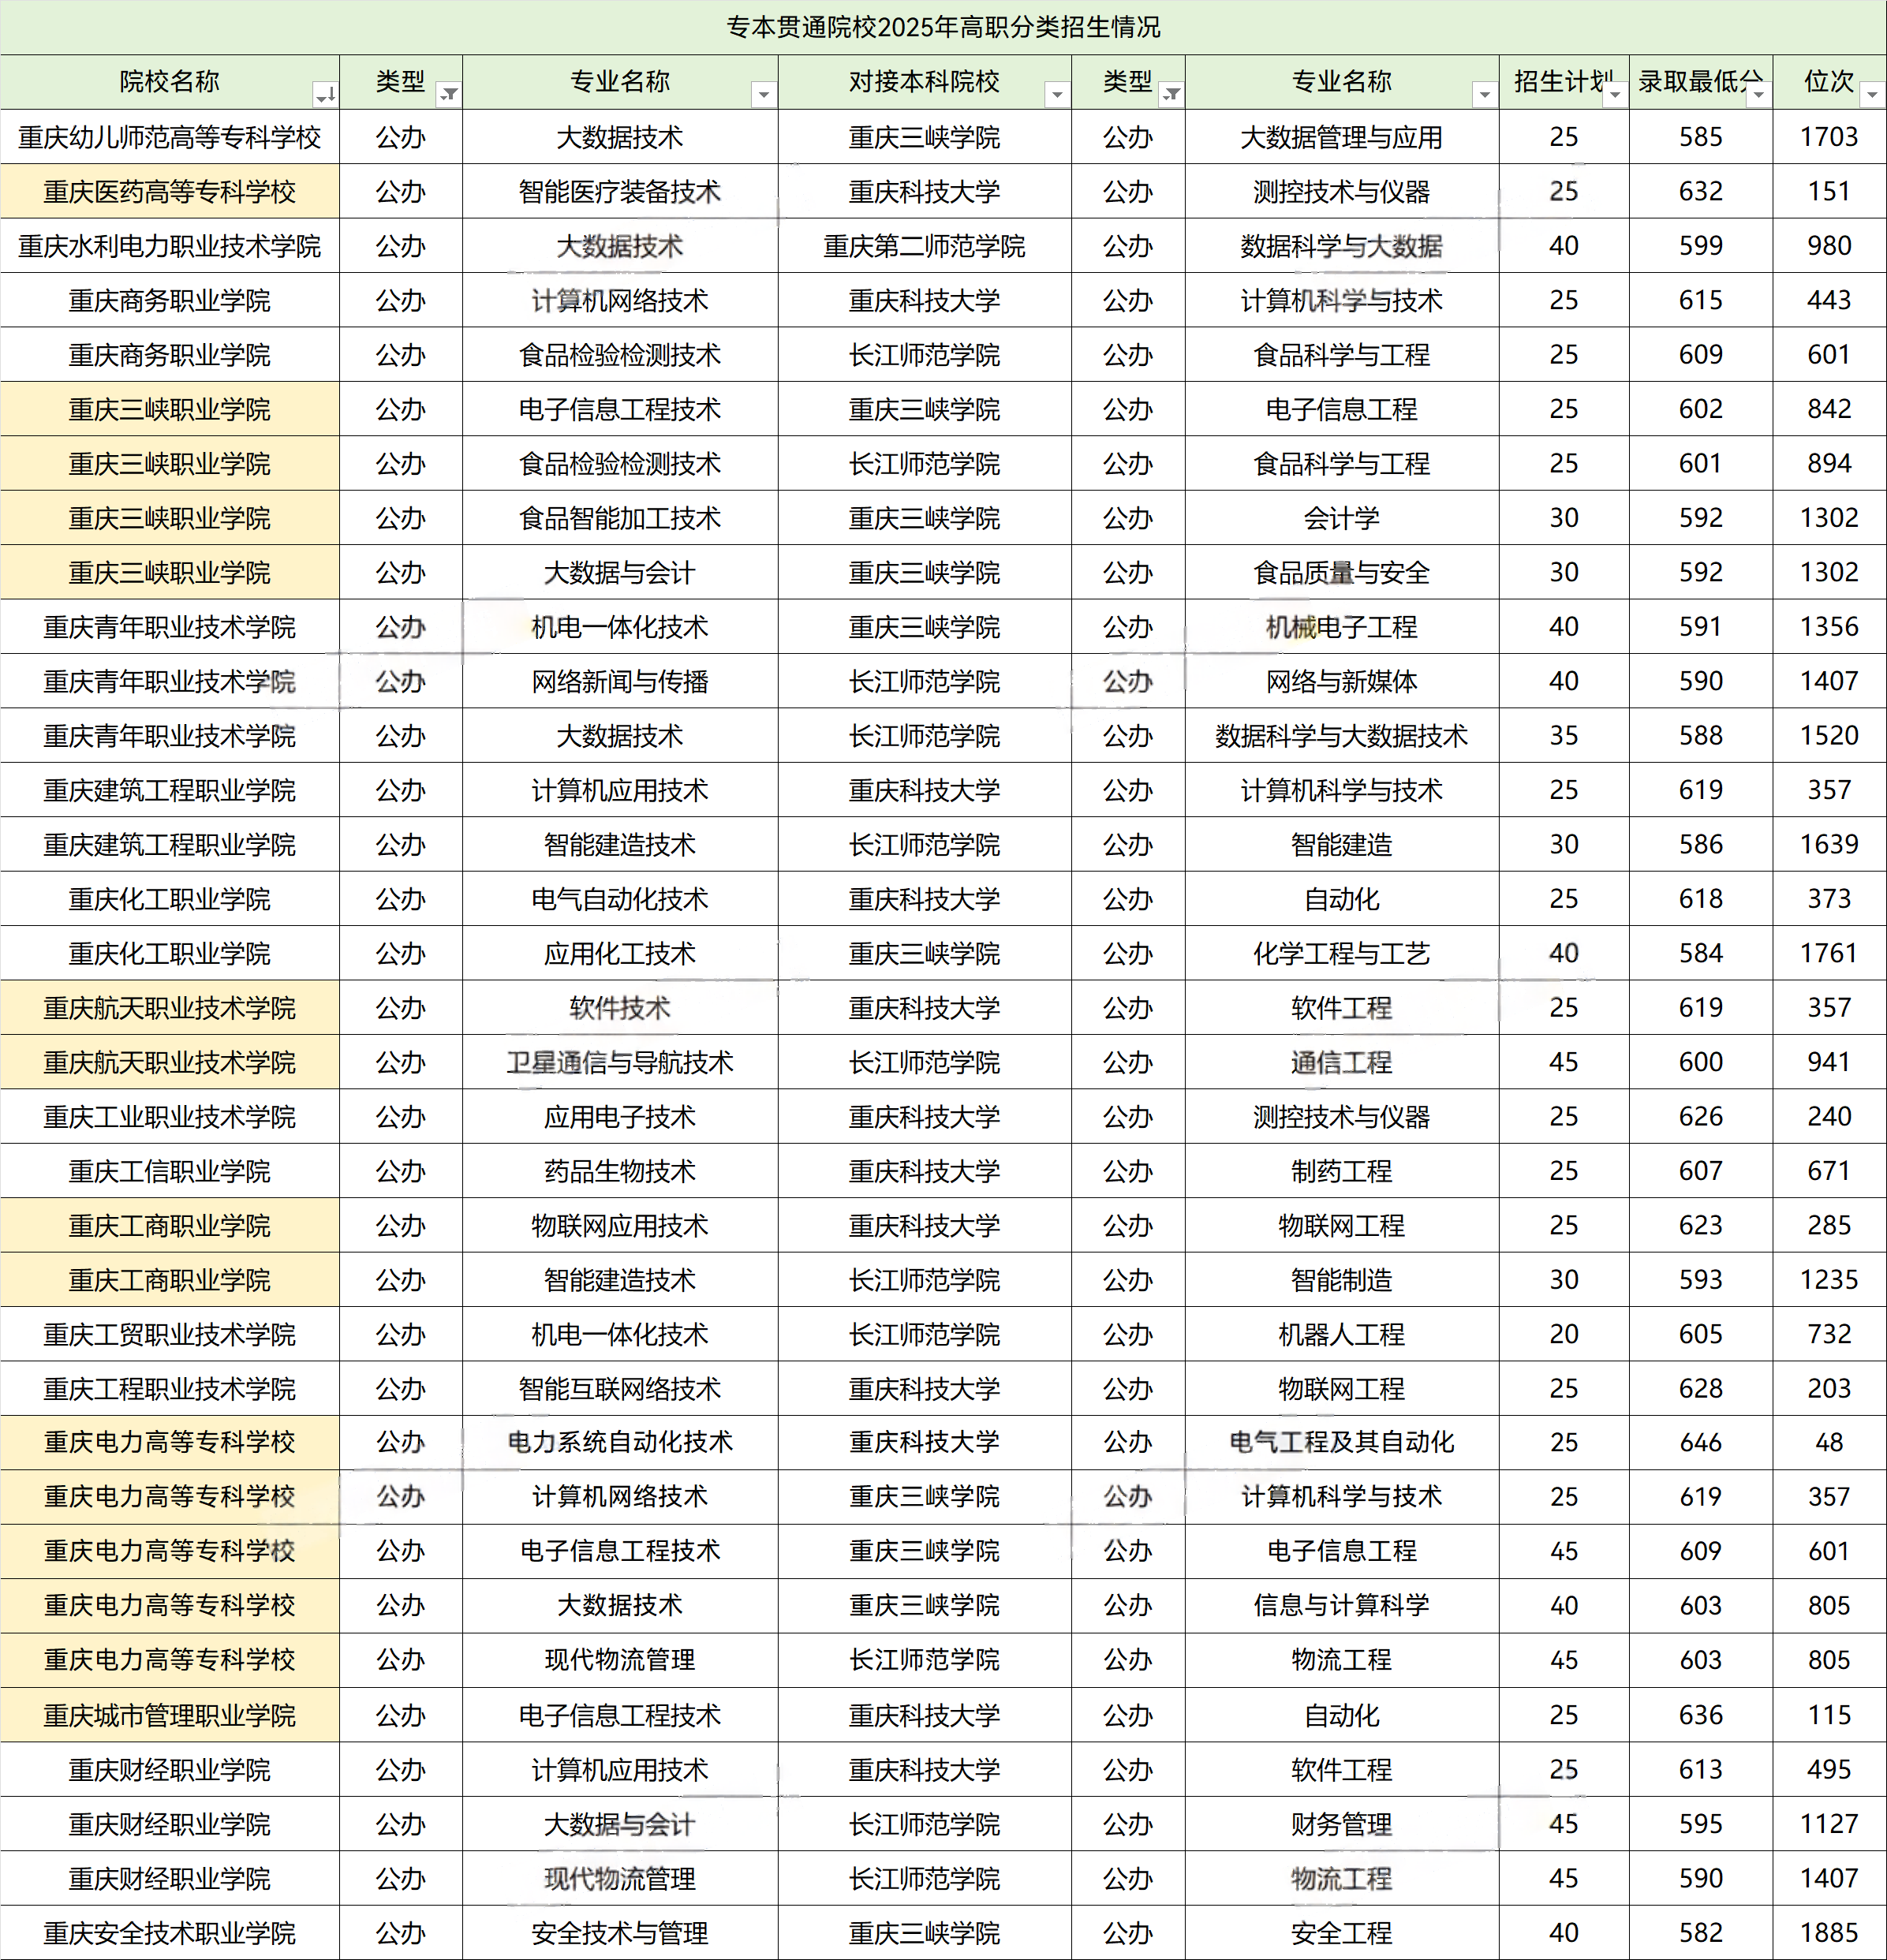Click filter icon on second 类型 column
1887x1960 pixels.
click(1171, 95)
